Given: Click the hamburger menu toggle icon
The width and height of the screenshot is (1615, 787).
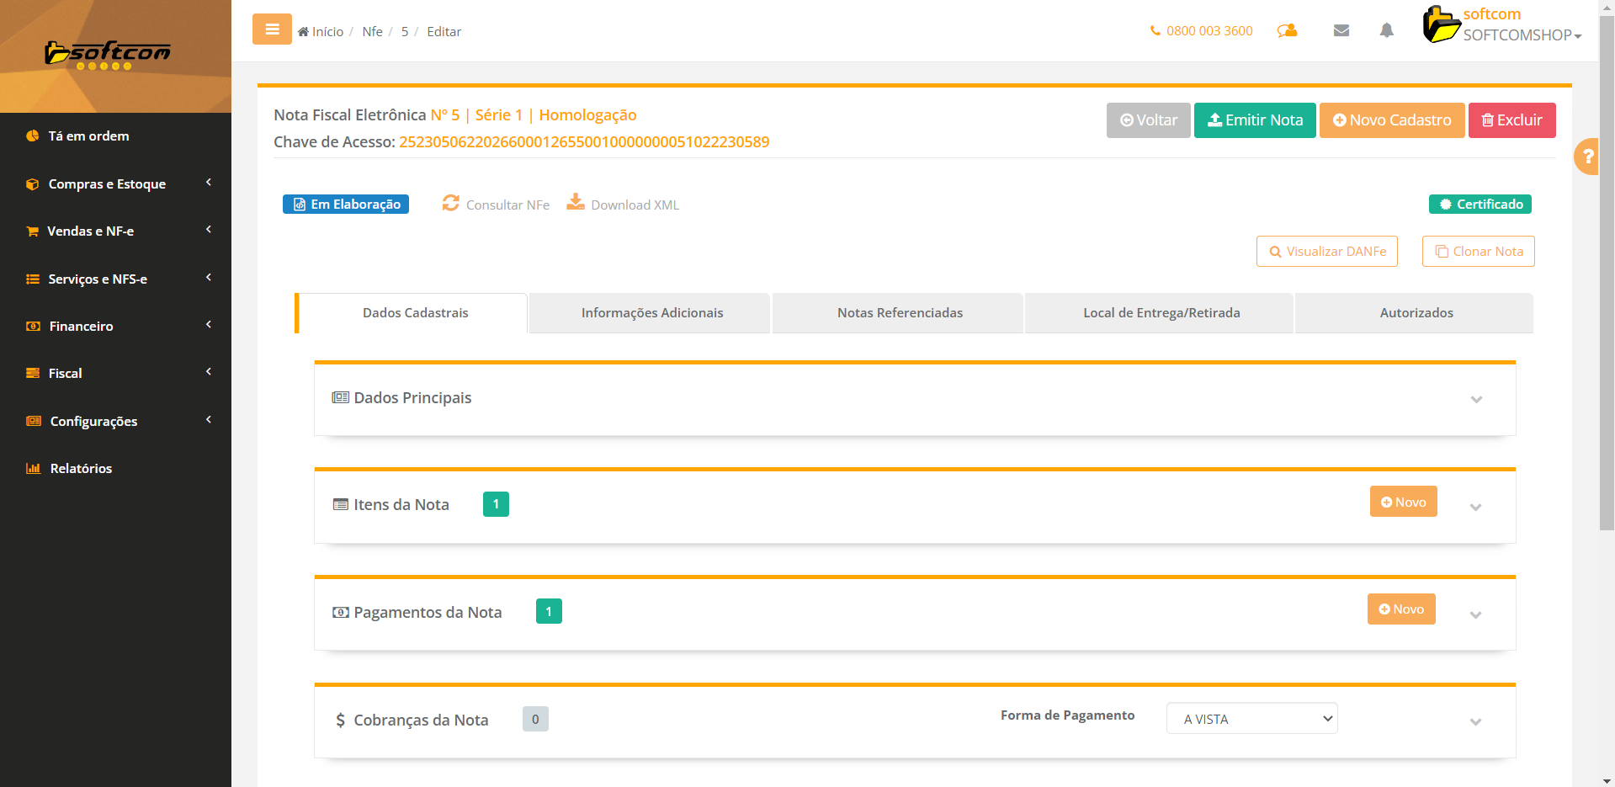Looking at the screenshot, I should [272, 29].
